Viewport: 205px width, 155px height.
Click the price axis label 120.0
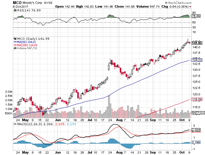[x=196, y=94]
